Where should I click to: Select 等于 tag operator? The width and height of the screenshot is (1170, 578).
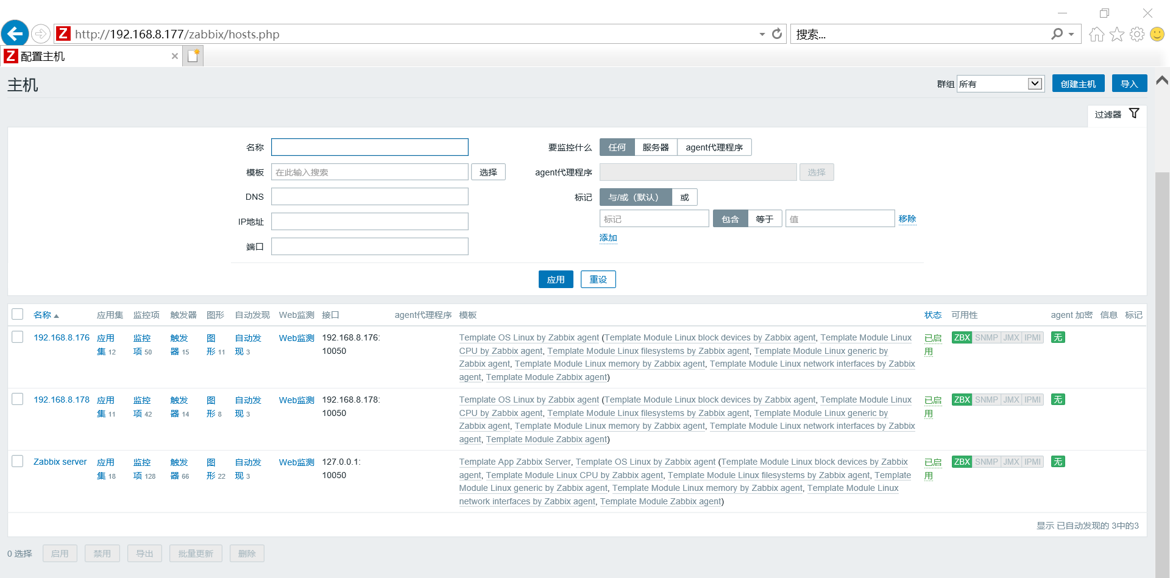point(764,219)
